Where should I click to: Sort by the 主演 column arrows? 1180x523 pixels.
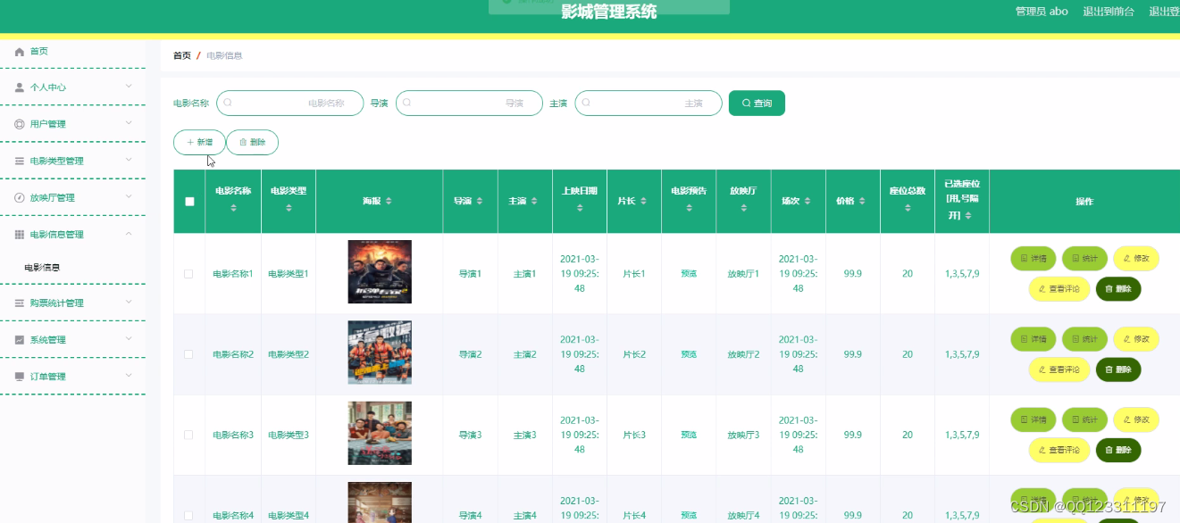click(534, 202)
